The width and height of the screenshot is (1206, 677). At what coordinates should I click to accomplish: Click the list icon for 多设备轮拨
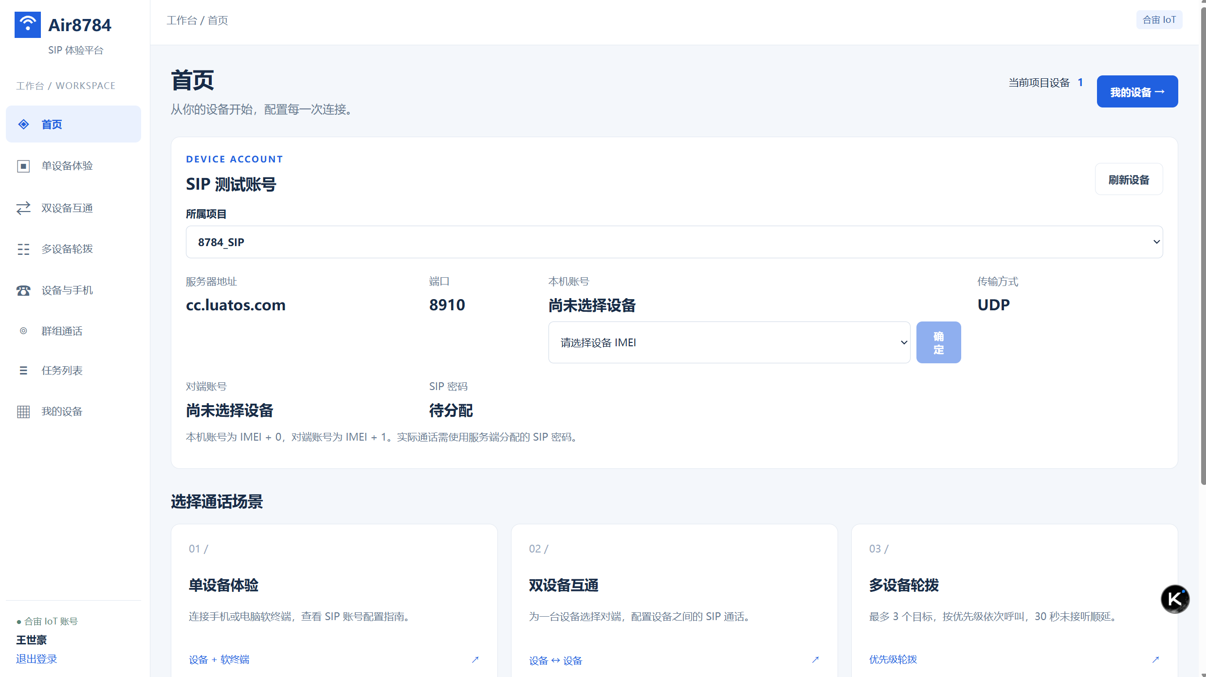pyautogui.click(x=23, y=249)
